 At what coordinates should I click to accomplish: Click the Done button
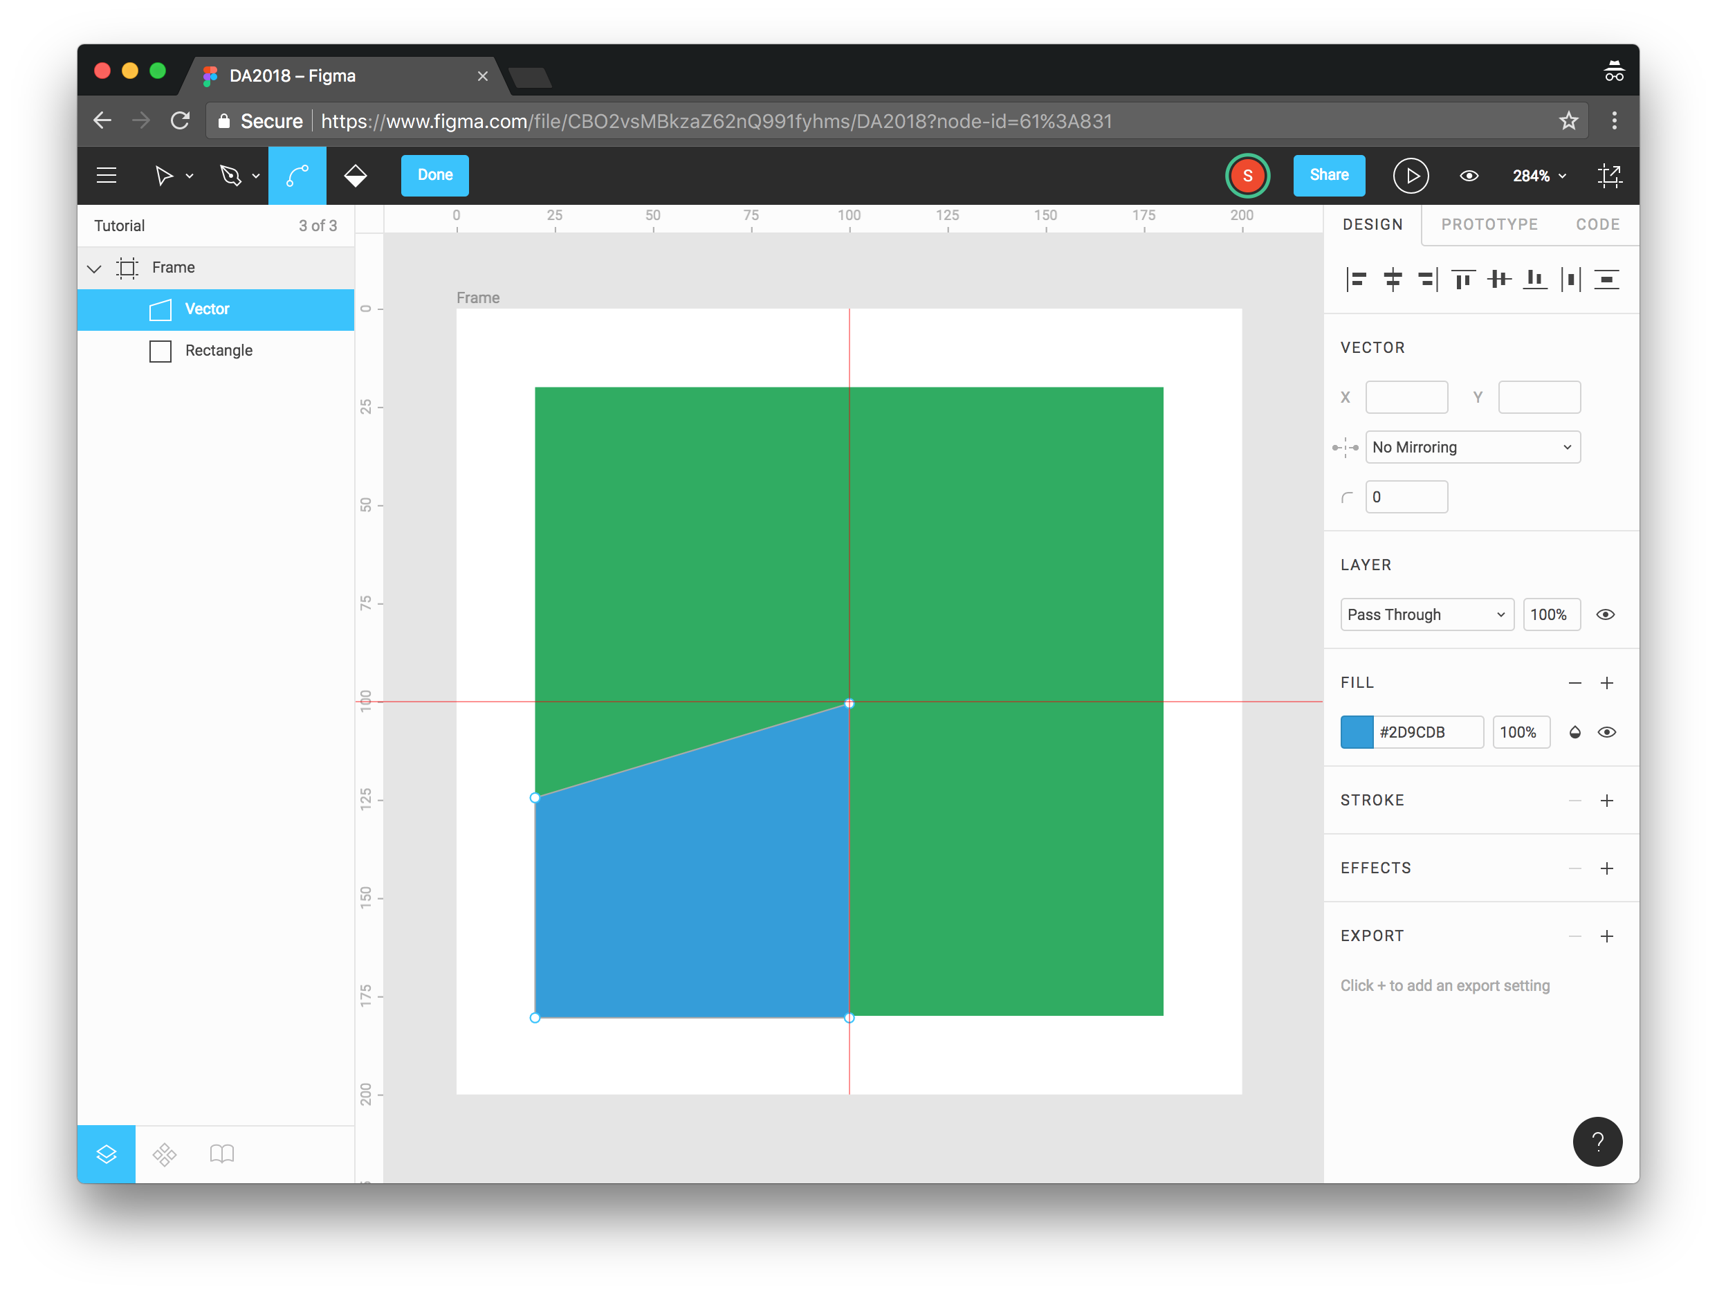click(434, 176)
